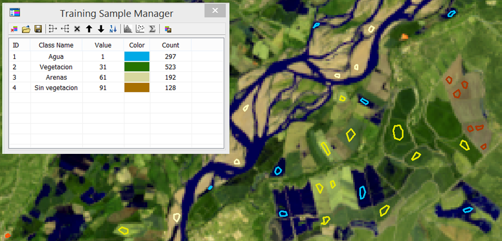502x241 pixels.
Task: Select row ID 2 in the sample table
Action: (x=14, y=67)
